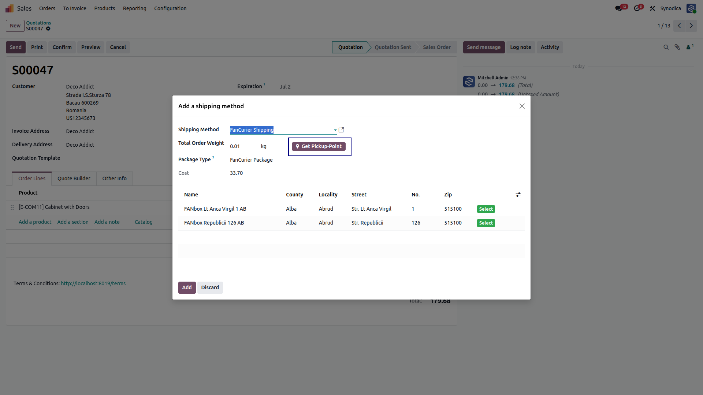Set status to Sales Order
Image resolution: width=703 pixels, height=395 pixels.
pos(437,47)
